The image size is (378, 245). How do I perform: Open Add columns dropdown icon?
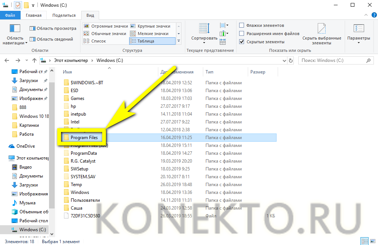click(224, 34)
